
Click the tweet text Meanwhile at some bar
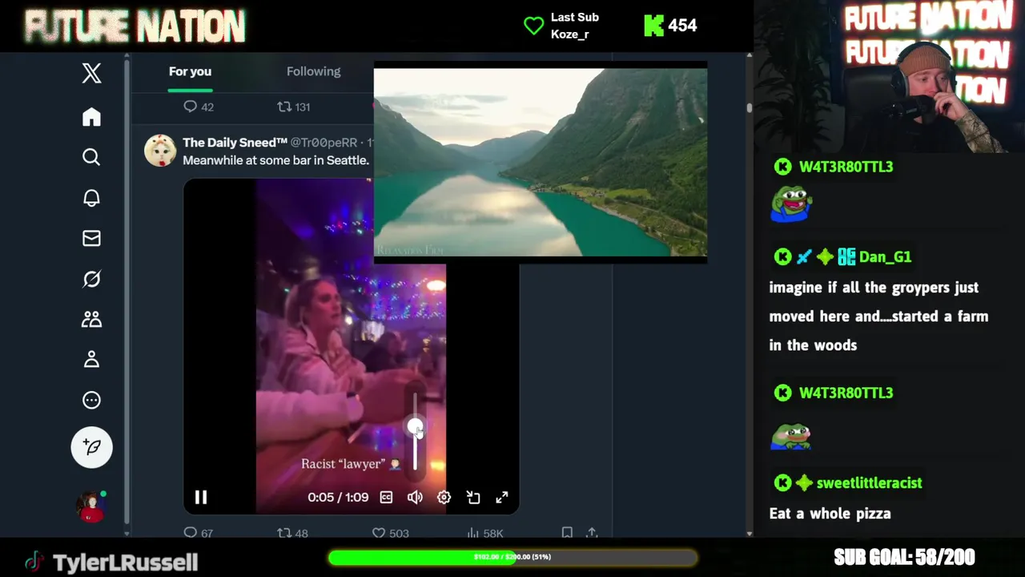click(275, 159)
